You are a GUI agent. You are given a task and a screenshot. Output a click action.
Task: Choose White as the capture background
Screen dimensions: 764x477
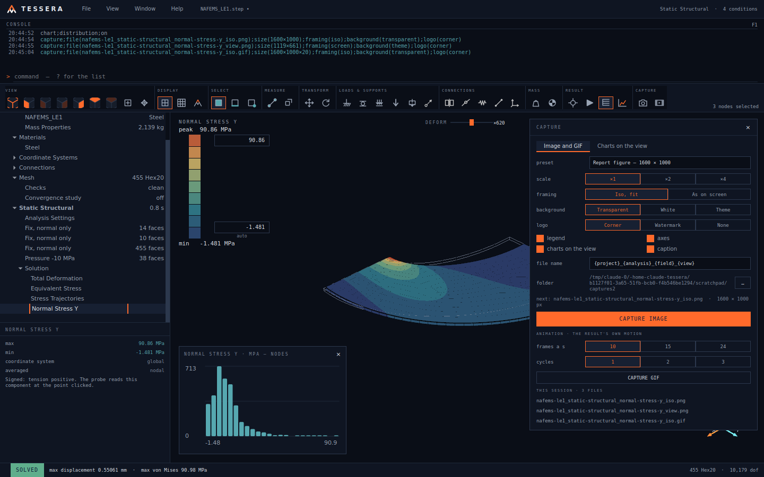point(668,210)
